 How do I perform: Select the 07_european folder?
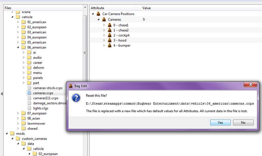click(x=37, y=113)
